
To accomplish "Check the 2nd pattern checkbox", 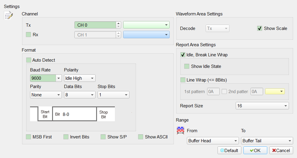I will (x=224, y=92).
